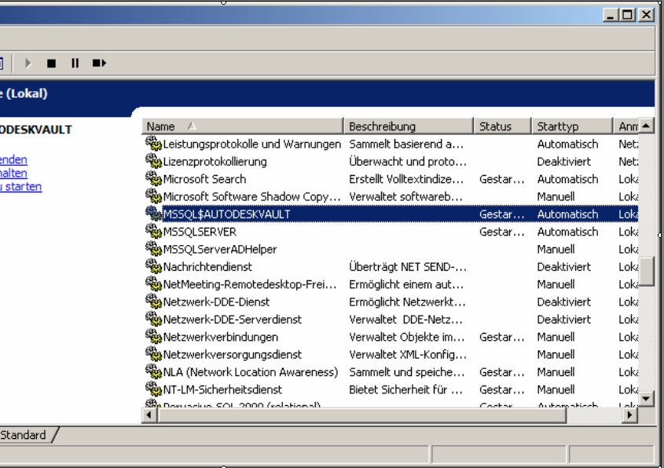664x468 pixels.
Task: Click the gear icon for Lizenzprotokollierung
Action: pyautogui.click(x=153, y=161)
